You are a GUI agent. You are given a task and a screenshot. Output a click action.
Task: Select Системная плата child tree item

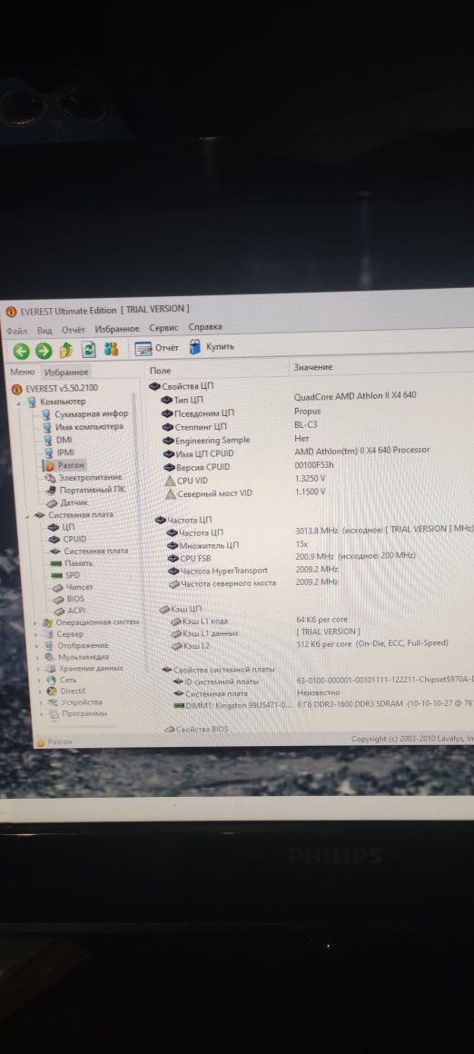point(89,552)
